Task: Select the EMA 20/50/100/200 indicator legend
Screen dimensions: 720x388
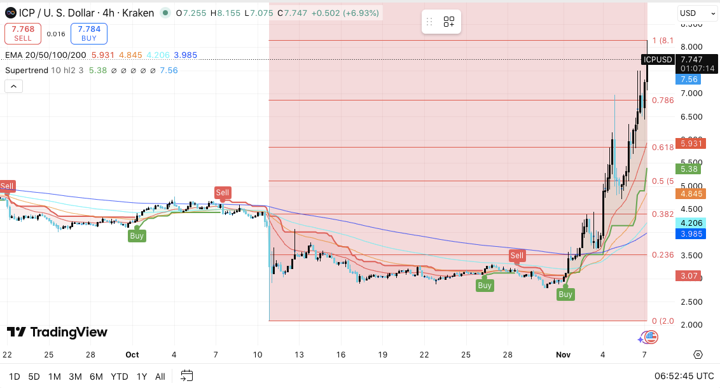Action: click(x=46, y=55)
